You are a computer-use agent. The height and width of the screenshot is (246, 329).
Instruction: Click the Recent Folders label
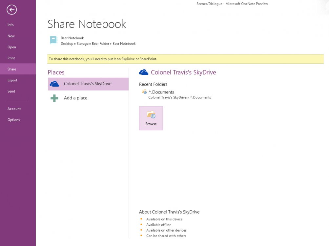point(153,84)
